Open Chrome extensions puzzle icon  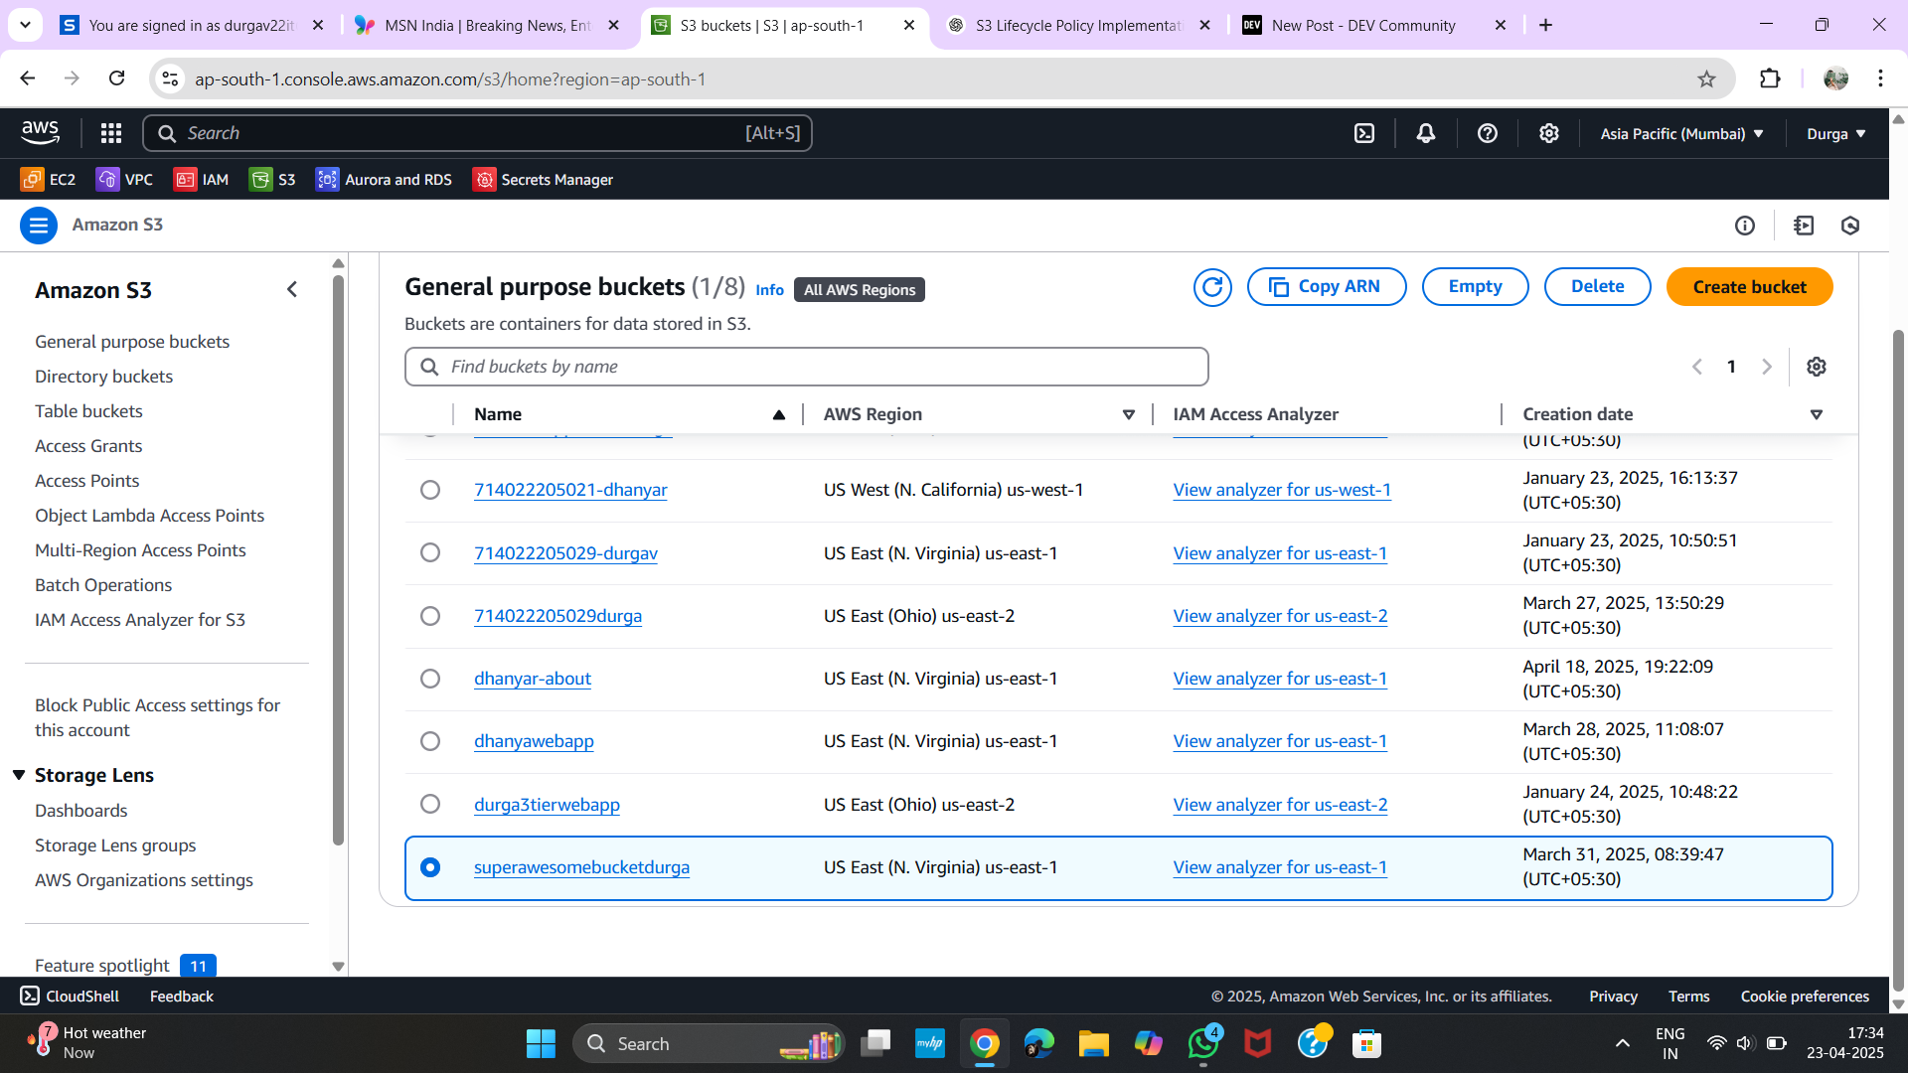tap(1770, 79)
